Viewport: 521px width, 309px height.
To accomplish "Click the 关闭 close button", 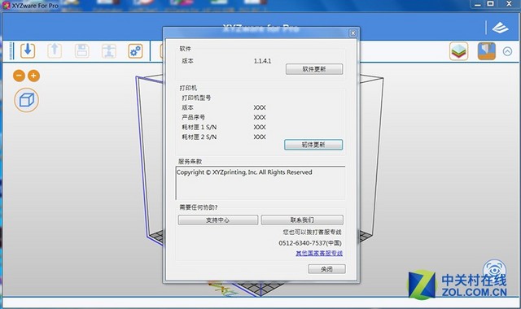I will (326, 269).
